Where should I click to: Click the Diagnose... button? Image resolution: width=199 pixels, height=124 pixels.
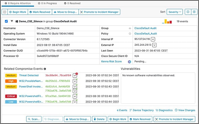point(53,119)
